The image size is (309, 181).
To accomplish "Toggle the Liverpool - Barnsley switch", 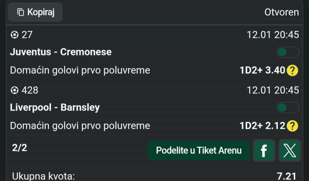I will 288,108.
